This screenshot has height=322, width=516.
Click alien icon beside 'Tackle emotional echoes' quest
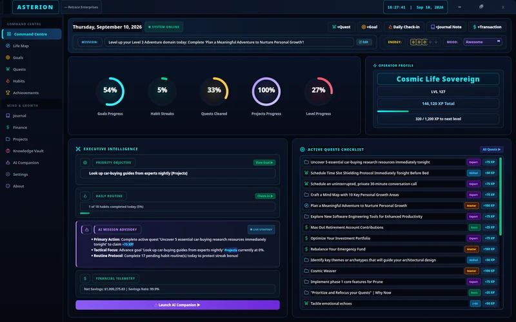click(x=306, y=303)
